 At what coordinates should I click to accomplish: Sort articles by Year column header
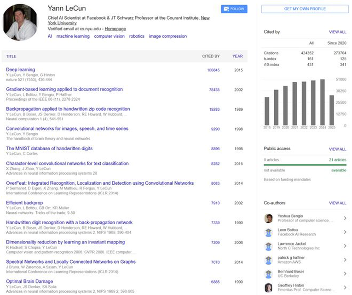point(237,56)
